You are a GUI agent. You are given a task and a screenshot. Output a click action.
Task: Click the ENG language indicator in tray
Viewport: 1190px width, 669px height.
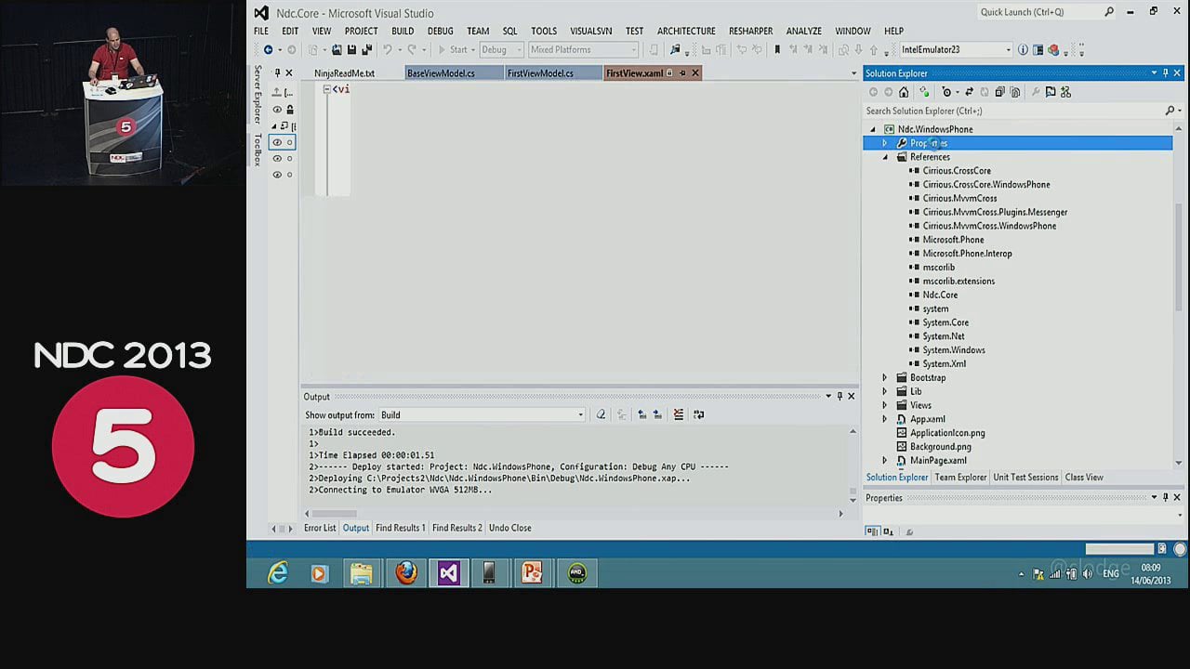(x=1110, y=574)
